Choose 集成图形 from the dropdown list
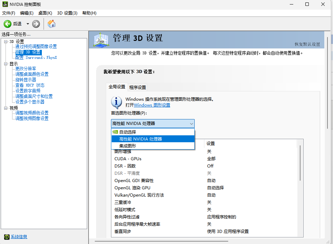 click(x=153, y=146)
